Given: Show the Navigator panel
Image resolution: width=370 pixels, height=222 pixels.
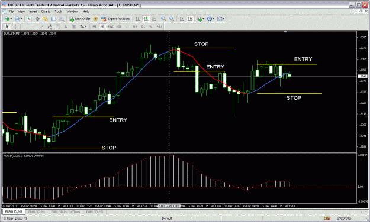Looking at the screenshot, I should coord(46,19).
